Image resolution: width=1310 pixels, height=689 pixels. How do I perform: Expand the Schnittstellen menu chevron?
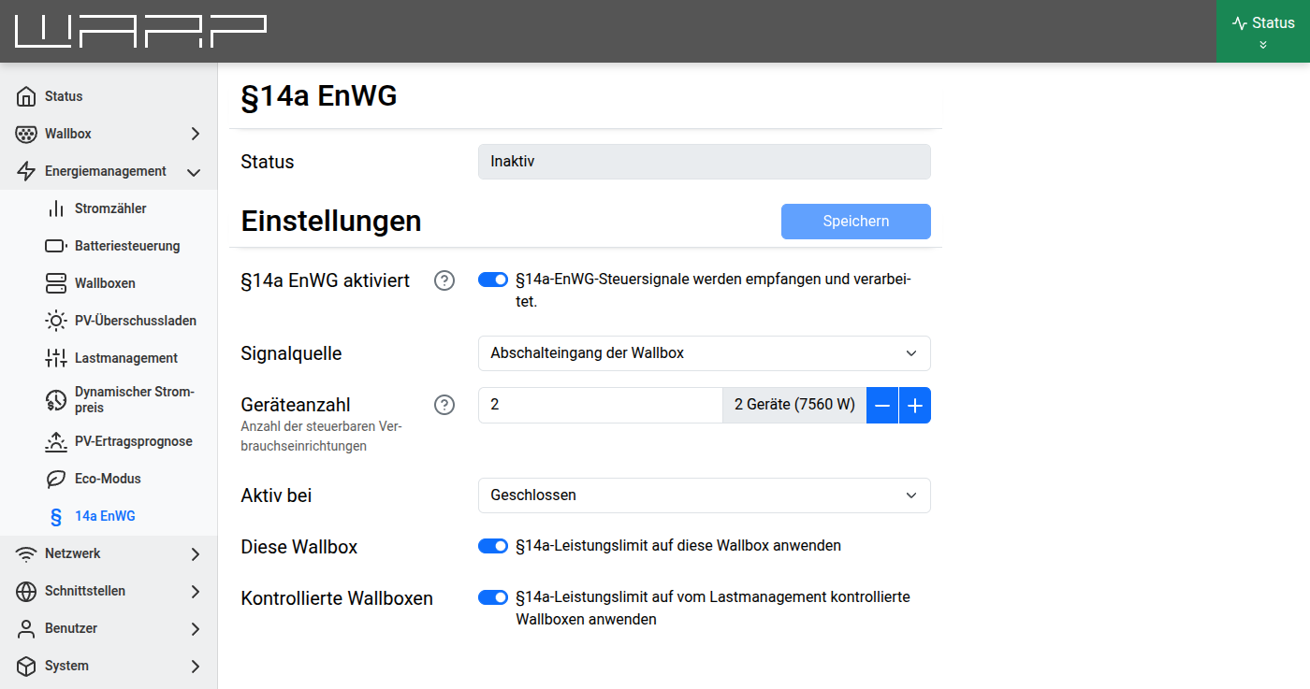195,591
